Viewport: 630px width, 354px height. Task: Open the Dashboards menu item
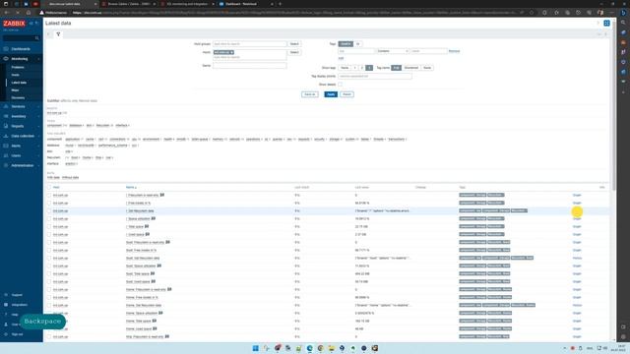(21, 49)
